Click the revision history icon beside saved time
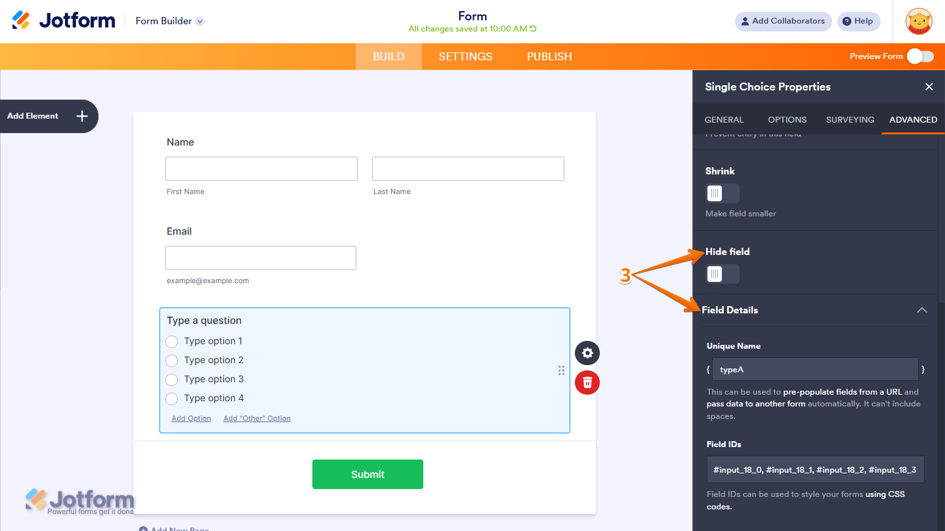 (x=533, y=29)
